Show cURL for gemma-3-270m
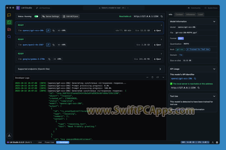 58,59
